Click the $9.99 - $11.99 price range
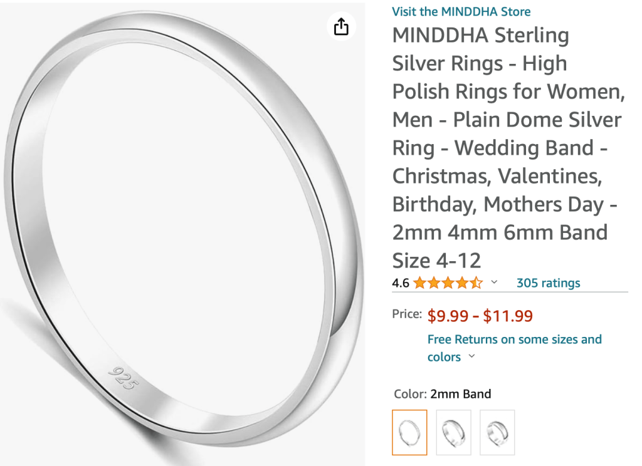The image size is (642, 466). [480, 316]
